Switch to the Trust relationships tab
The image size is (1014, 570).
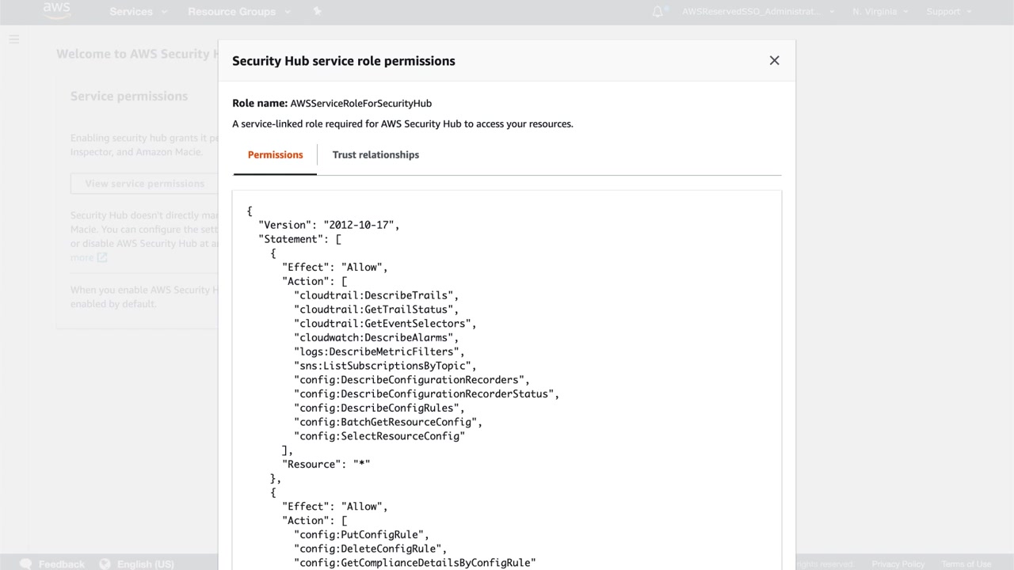coord(375,155)
